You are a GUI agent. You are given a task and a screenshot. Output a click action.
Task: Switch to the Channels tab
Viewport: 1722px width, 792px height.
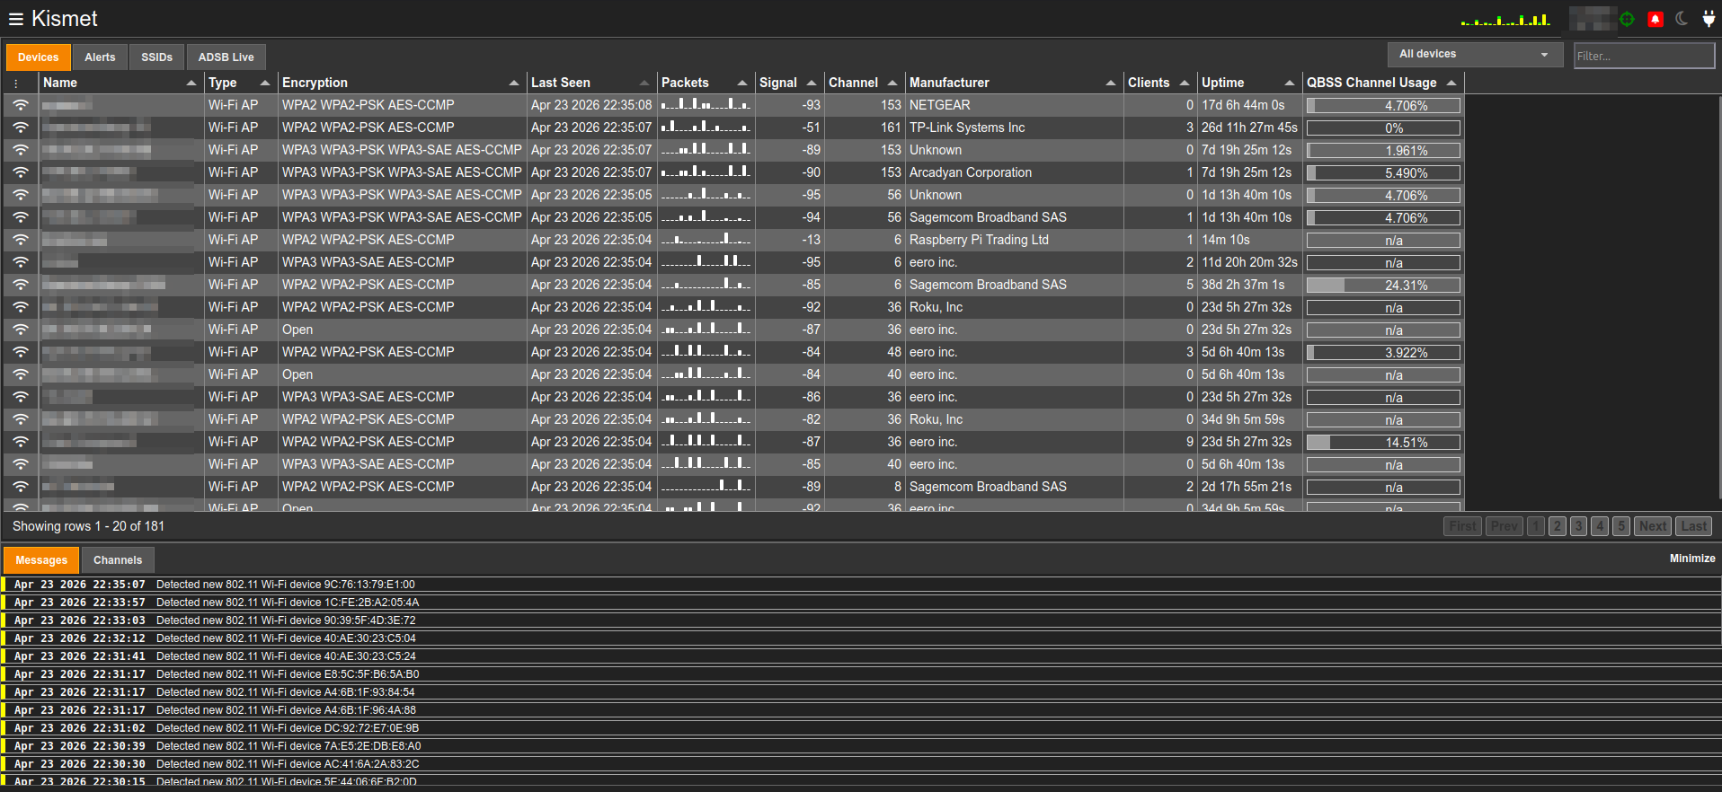pos(118,560)
